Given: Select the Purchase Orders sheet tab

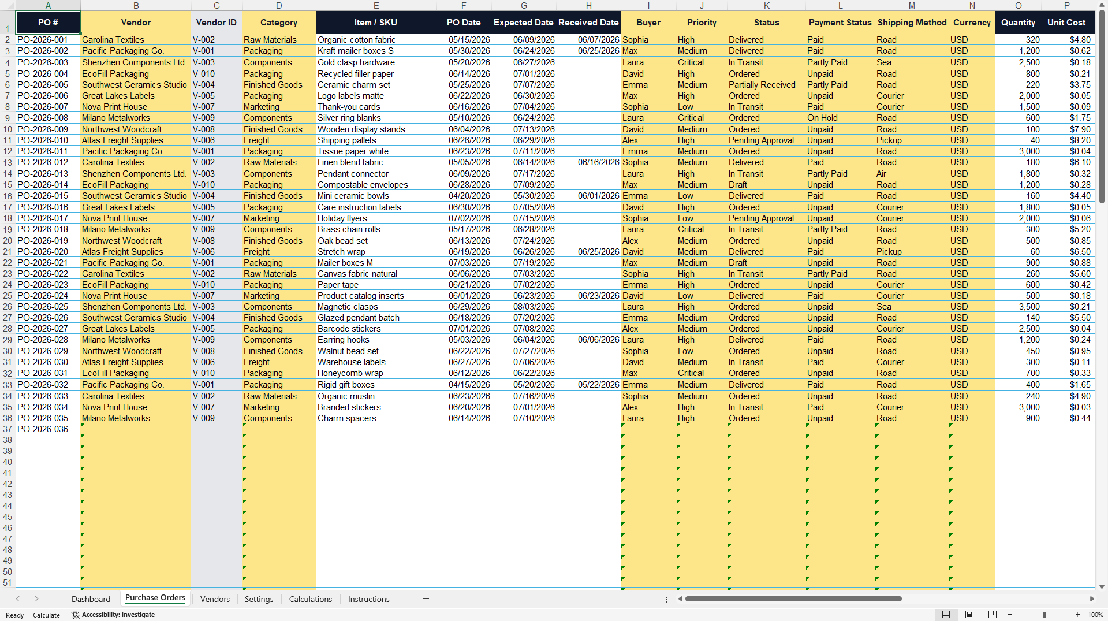Looking at the screenshot, I should tap(155, 598).
